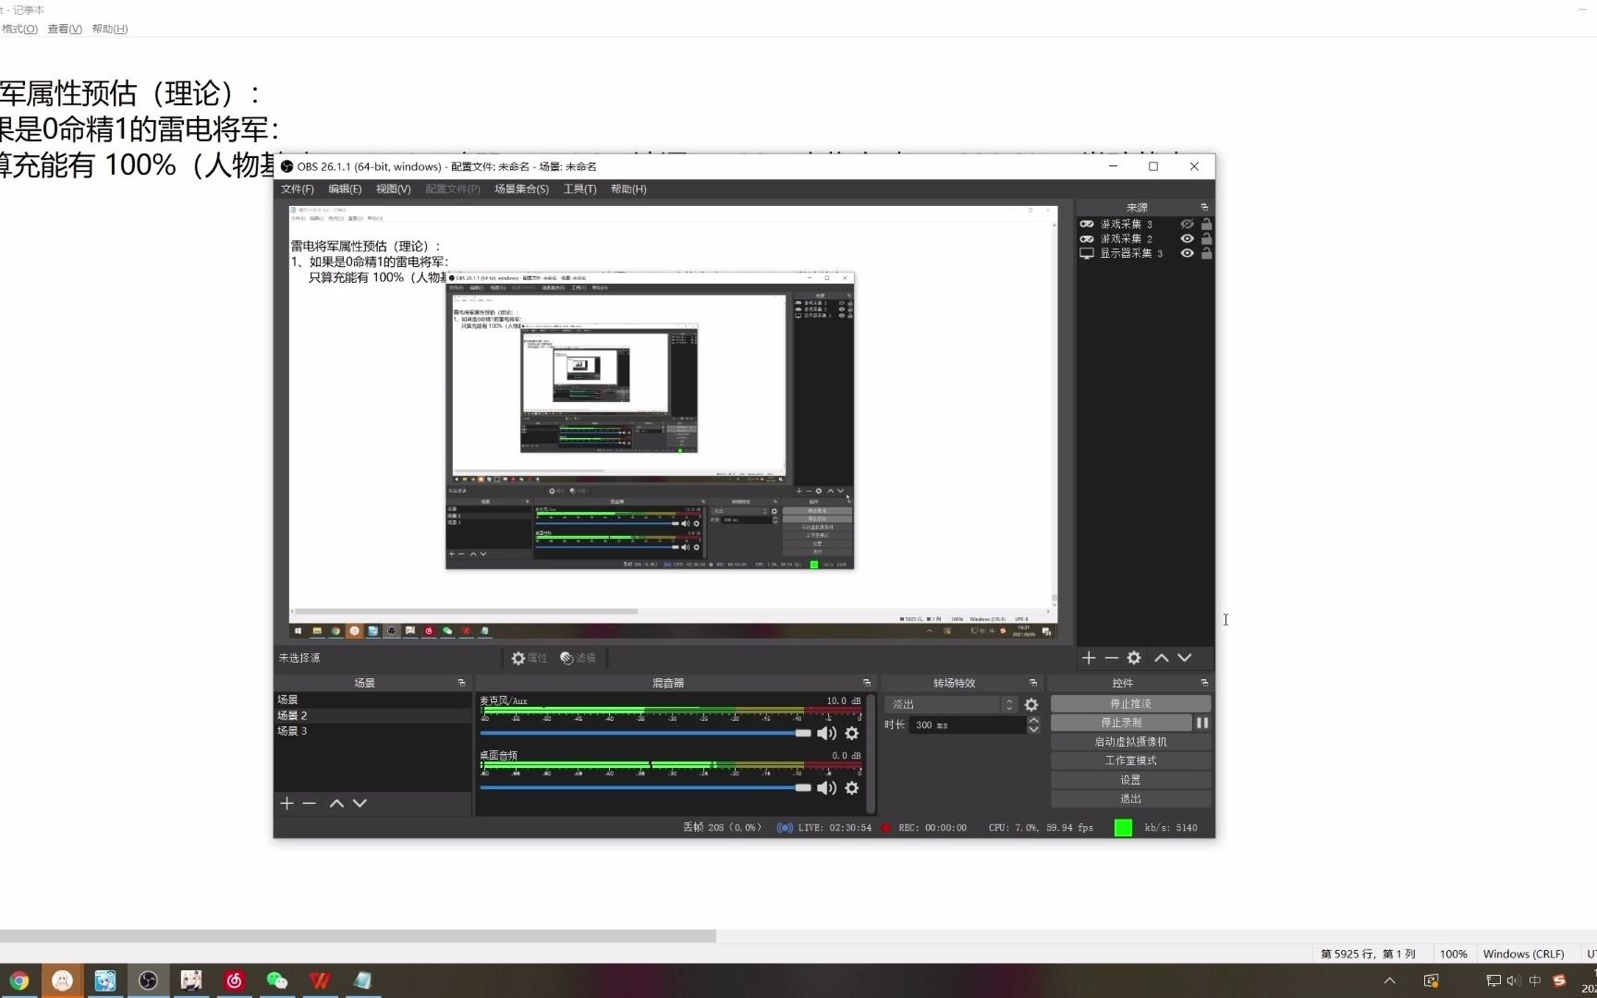Switch to OBS Studio in the taskbar
This screenshot has height=998, width=1597.
148,980
